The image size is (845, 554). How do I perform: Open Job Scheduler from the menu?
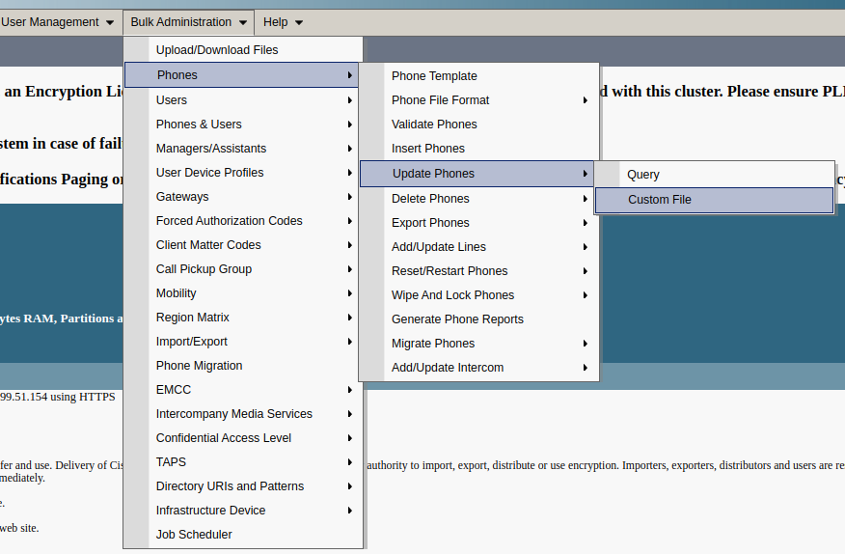click(x=194, y=535)
